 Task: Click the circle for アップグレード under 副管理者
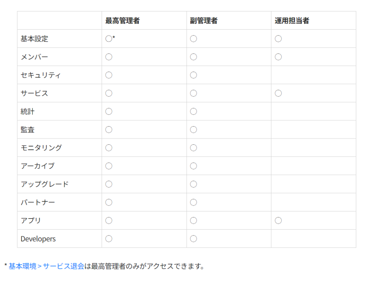193,184
